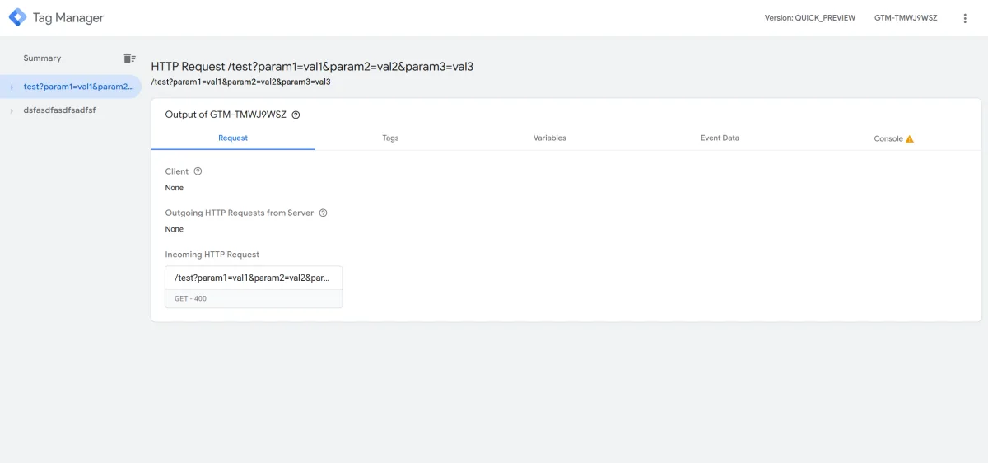Open help icon beside Output of GTM-TMWJ9WSZ

click(296, 115)
